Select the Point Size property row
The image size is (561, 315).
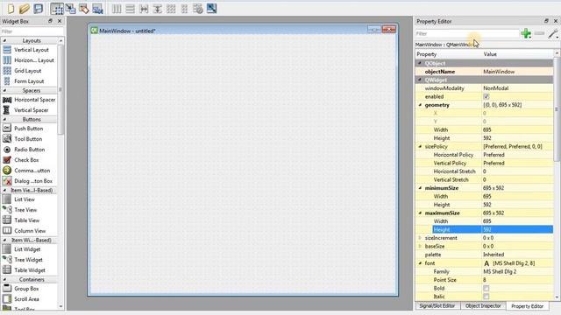484,280
